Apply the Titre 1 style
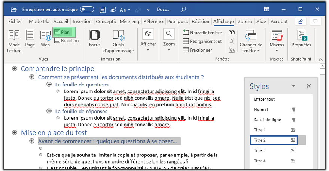This screenshot has height=171, width=329. click(x=274, y=130)
